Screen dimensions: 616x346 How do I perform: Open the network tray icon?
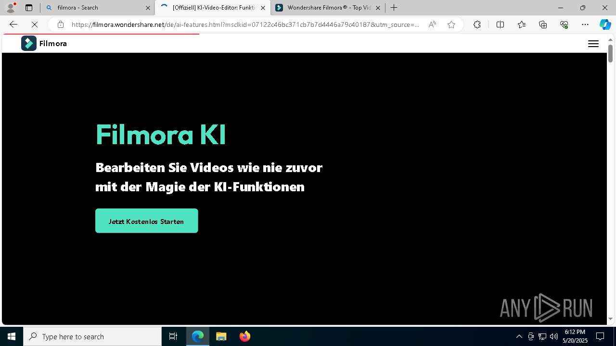coord(542,336)
